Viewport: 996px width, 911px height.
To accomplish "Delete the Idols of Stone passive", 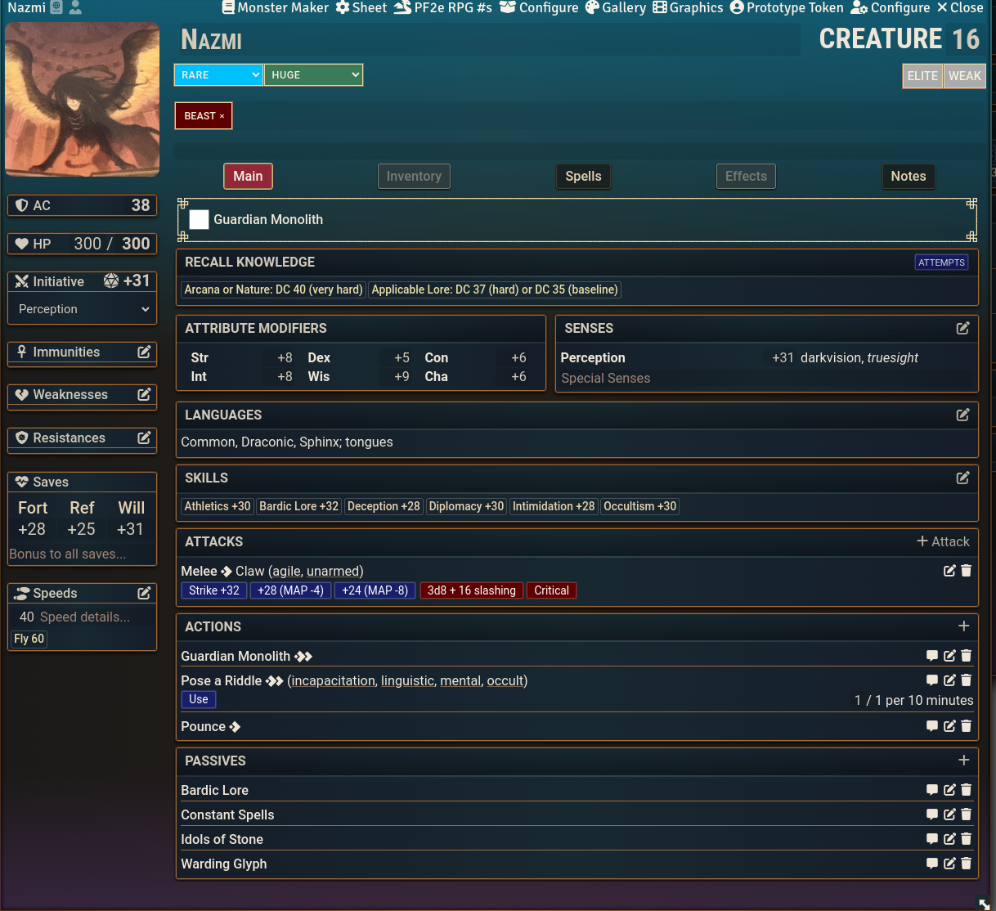I will coord(966,839).
